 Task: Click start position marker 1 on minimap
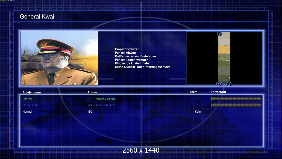219,84
